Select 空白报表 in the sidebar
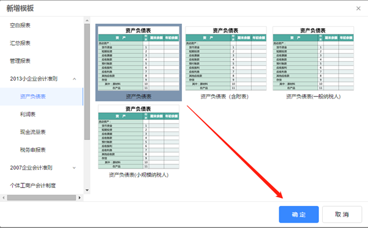This screenshot has width=368, height=228. (20, 25)
